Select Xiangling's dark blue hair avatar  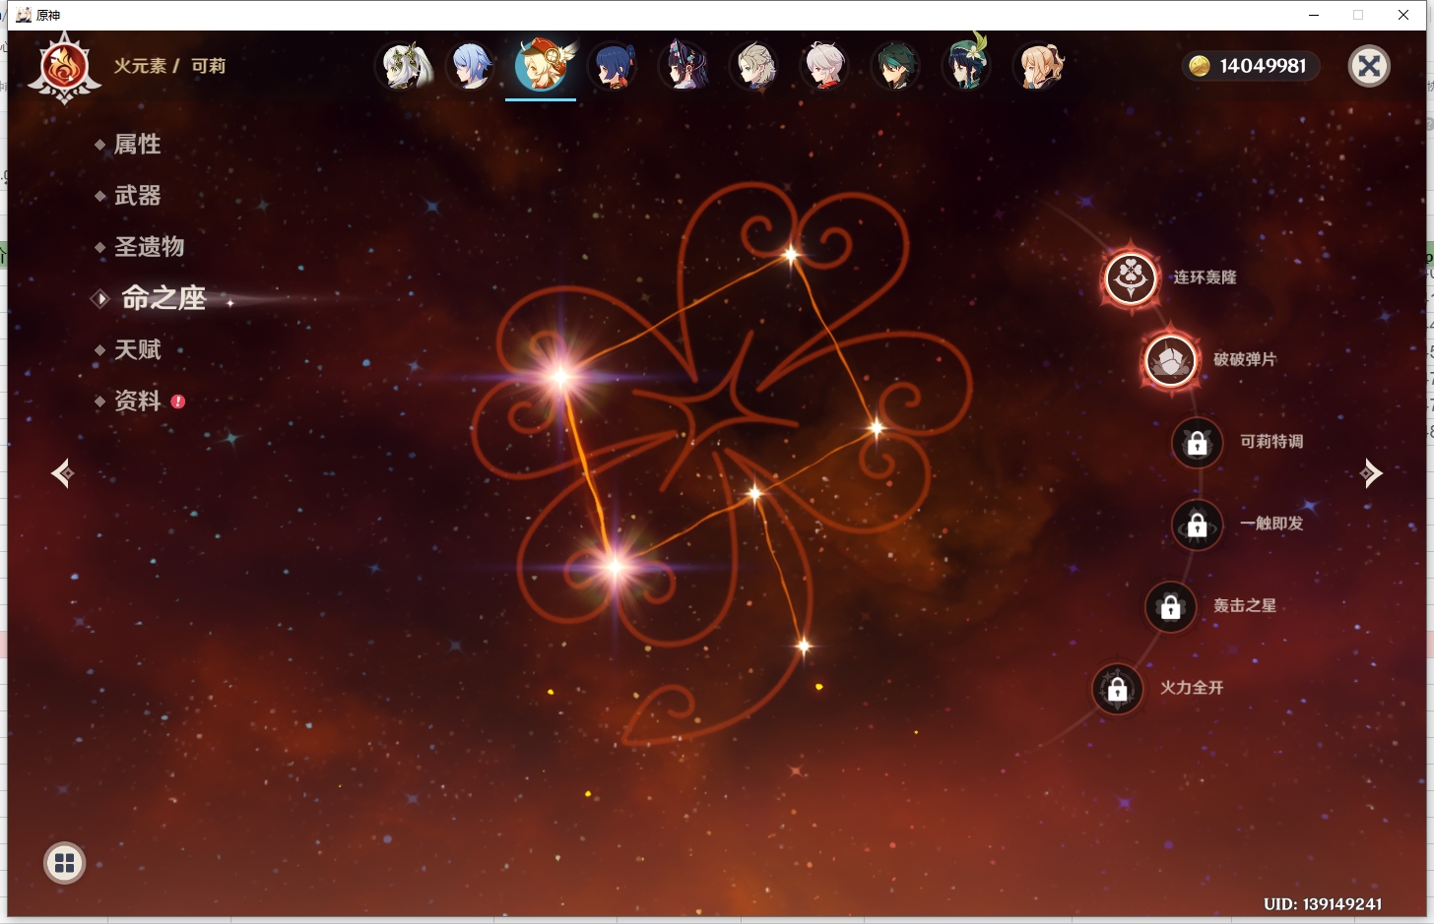click(x=613, y=66)
